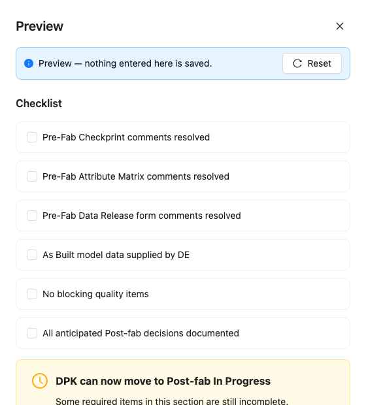Click the 'Some required items' incomplete notice text
Screen dimensions: 366x405
(x=172, y=401)
